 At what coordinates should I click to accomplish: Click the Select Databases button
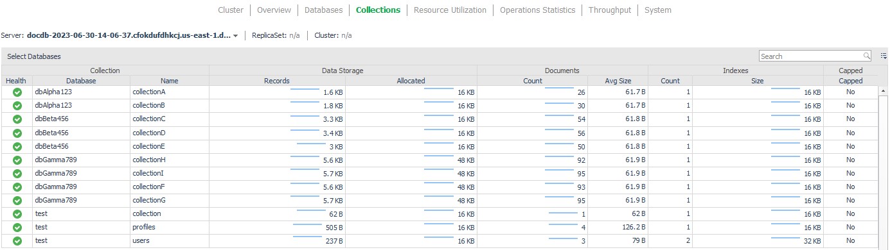coord(34,56)
